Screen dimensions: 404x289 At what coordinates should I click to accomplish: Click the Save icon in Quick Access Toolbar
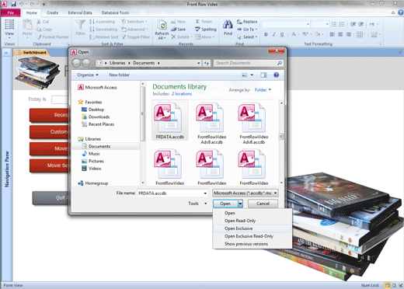[13, 4]
